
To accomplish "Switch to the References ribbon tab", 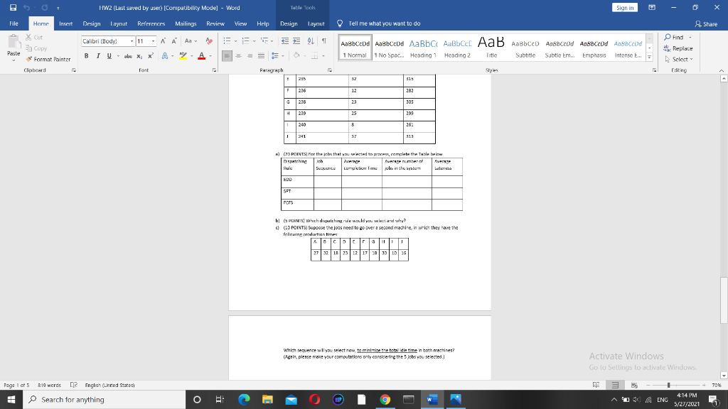I will point(151,23).
